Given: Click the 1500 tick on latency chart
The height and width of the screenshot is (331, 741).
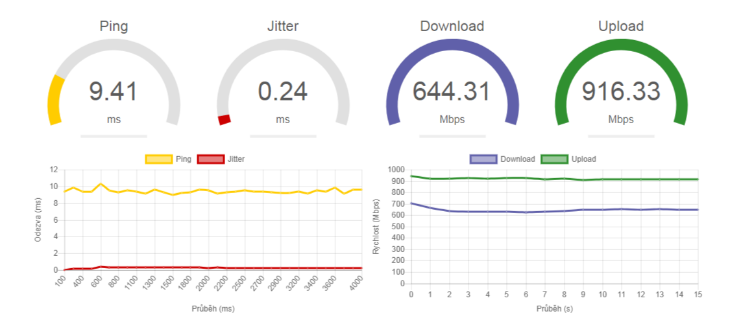Looking at the screenshot, I should [x=167, y=283].
